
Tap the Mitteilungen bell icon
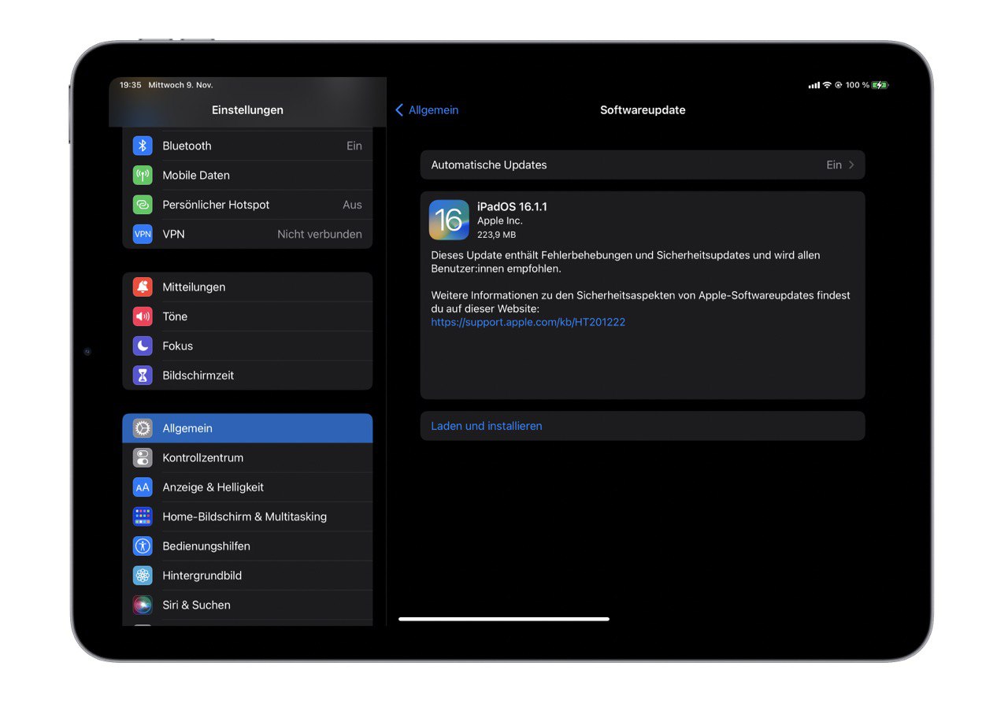[143, 287]
